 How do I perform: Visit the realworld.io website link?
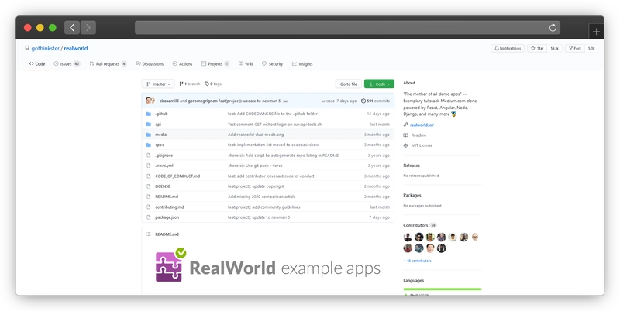pyautogui.click(x=422, y=125)
